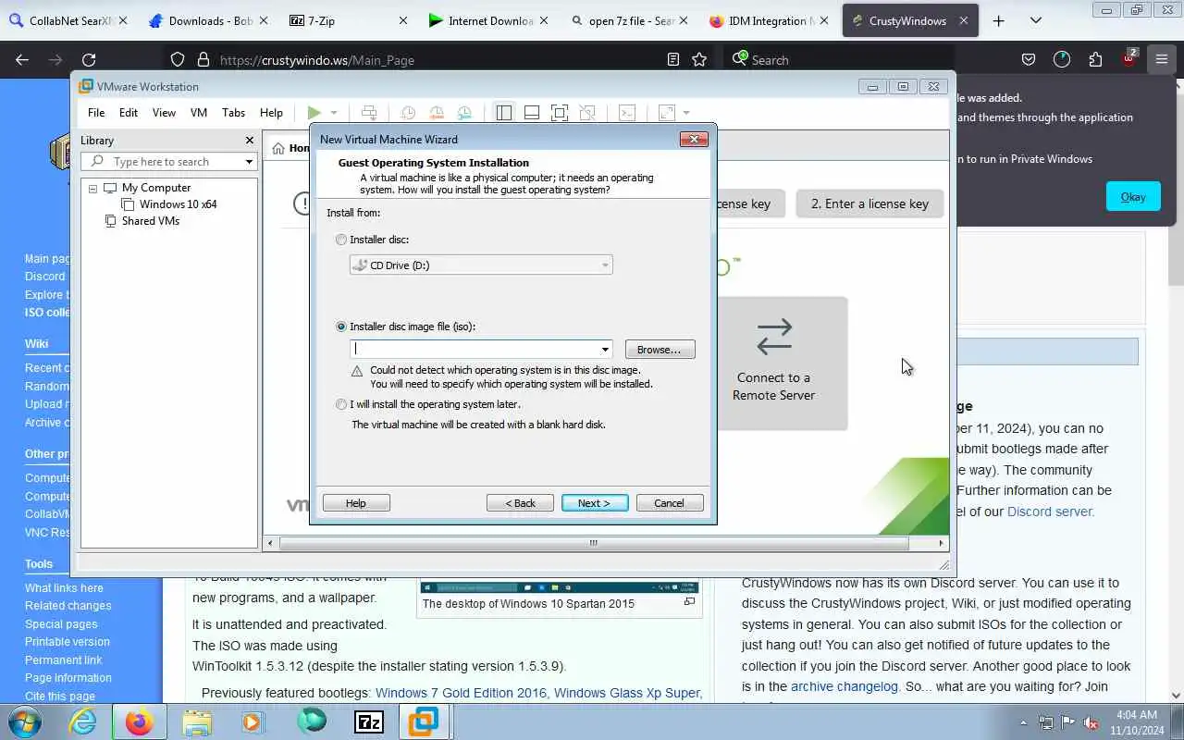The width and height of the screenshot is (1184, 740).
Task: Click the wizard Help button
Action: pos(356,503)
